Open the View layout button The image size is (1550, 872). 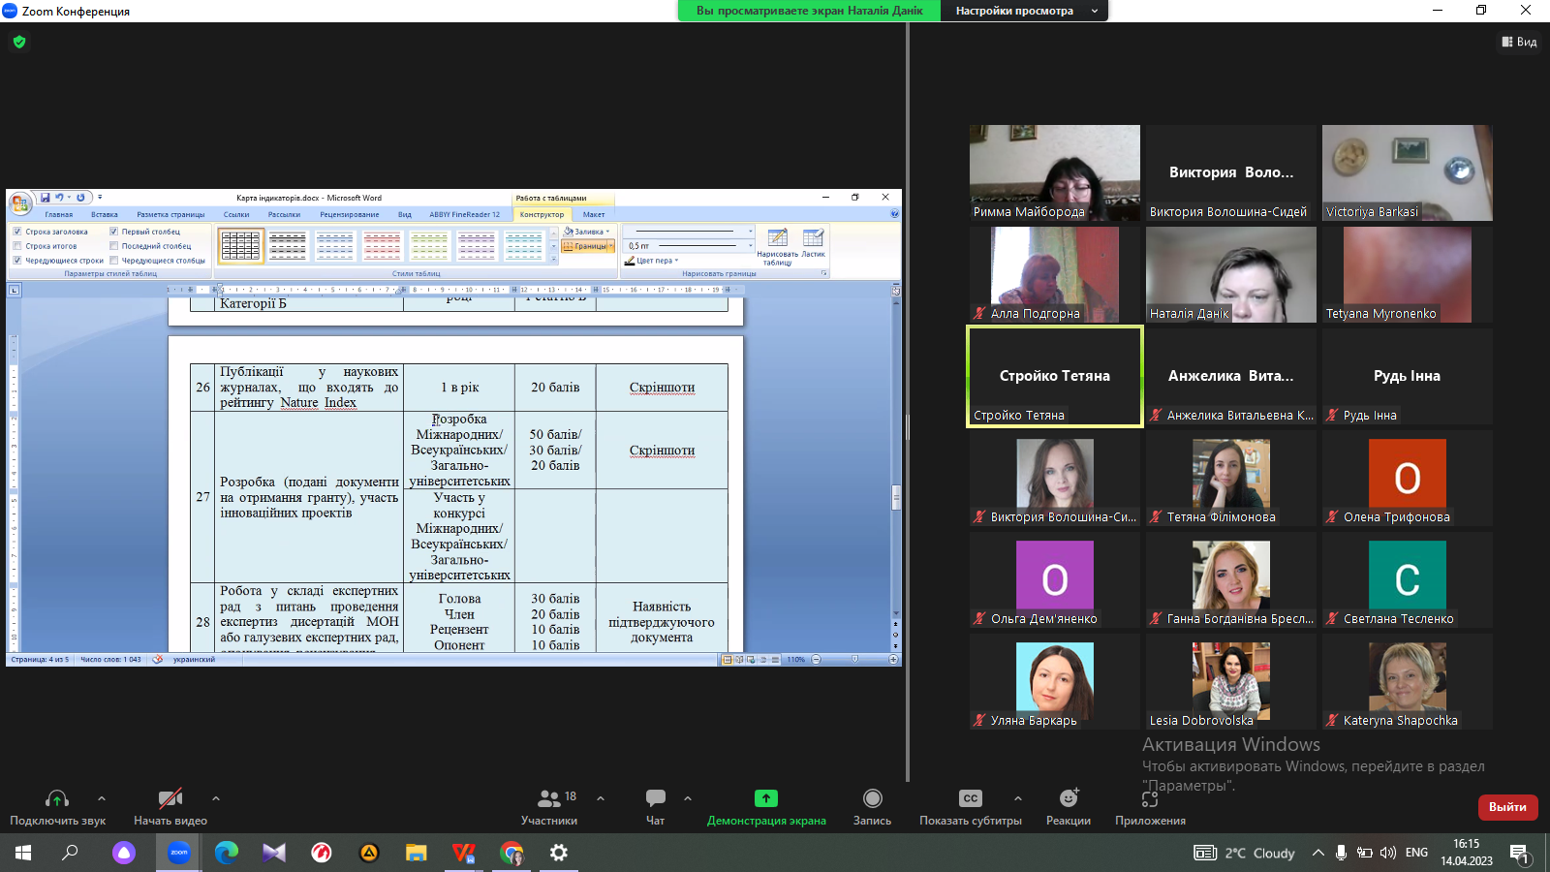[x=1519, y=42]
